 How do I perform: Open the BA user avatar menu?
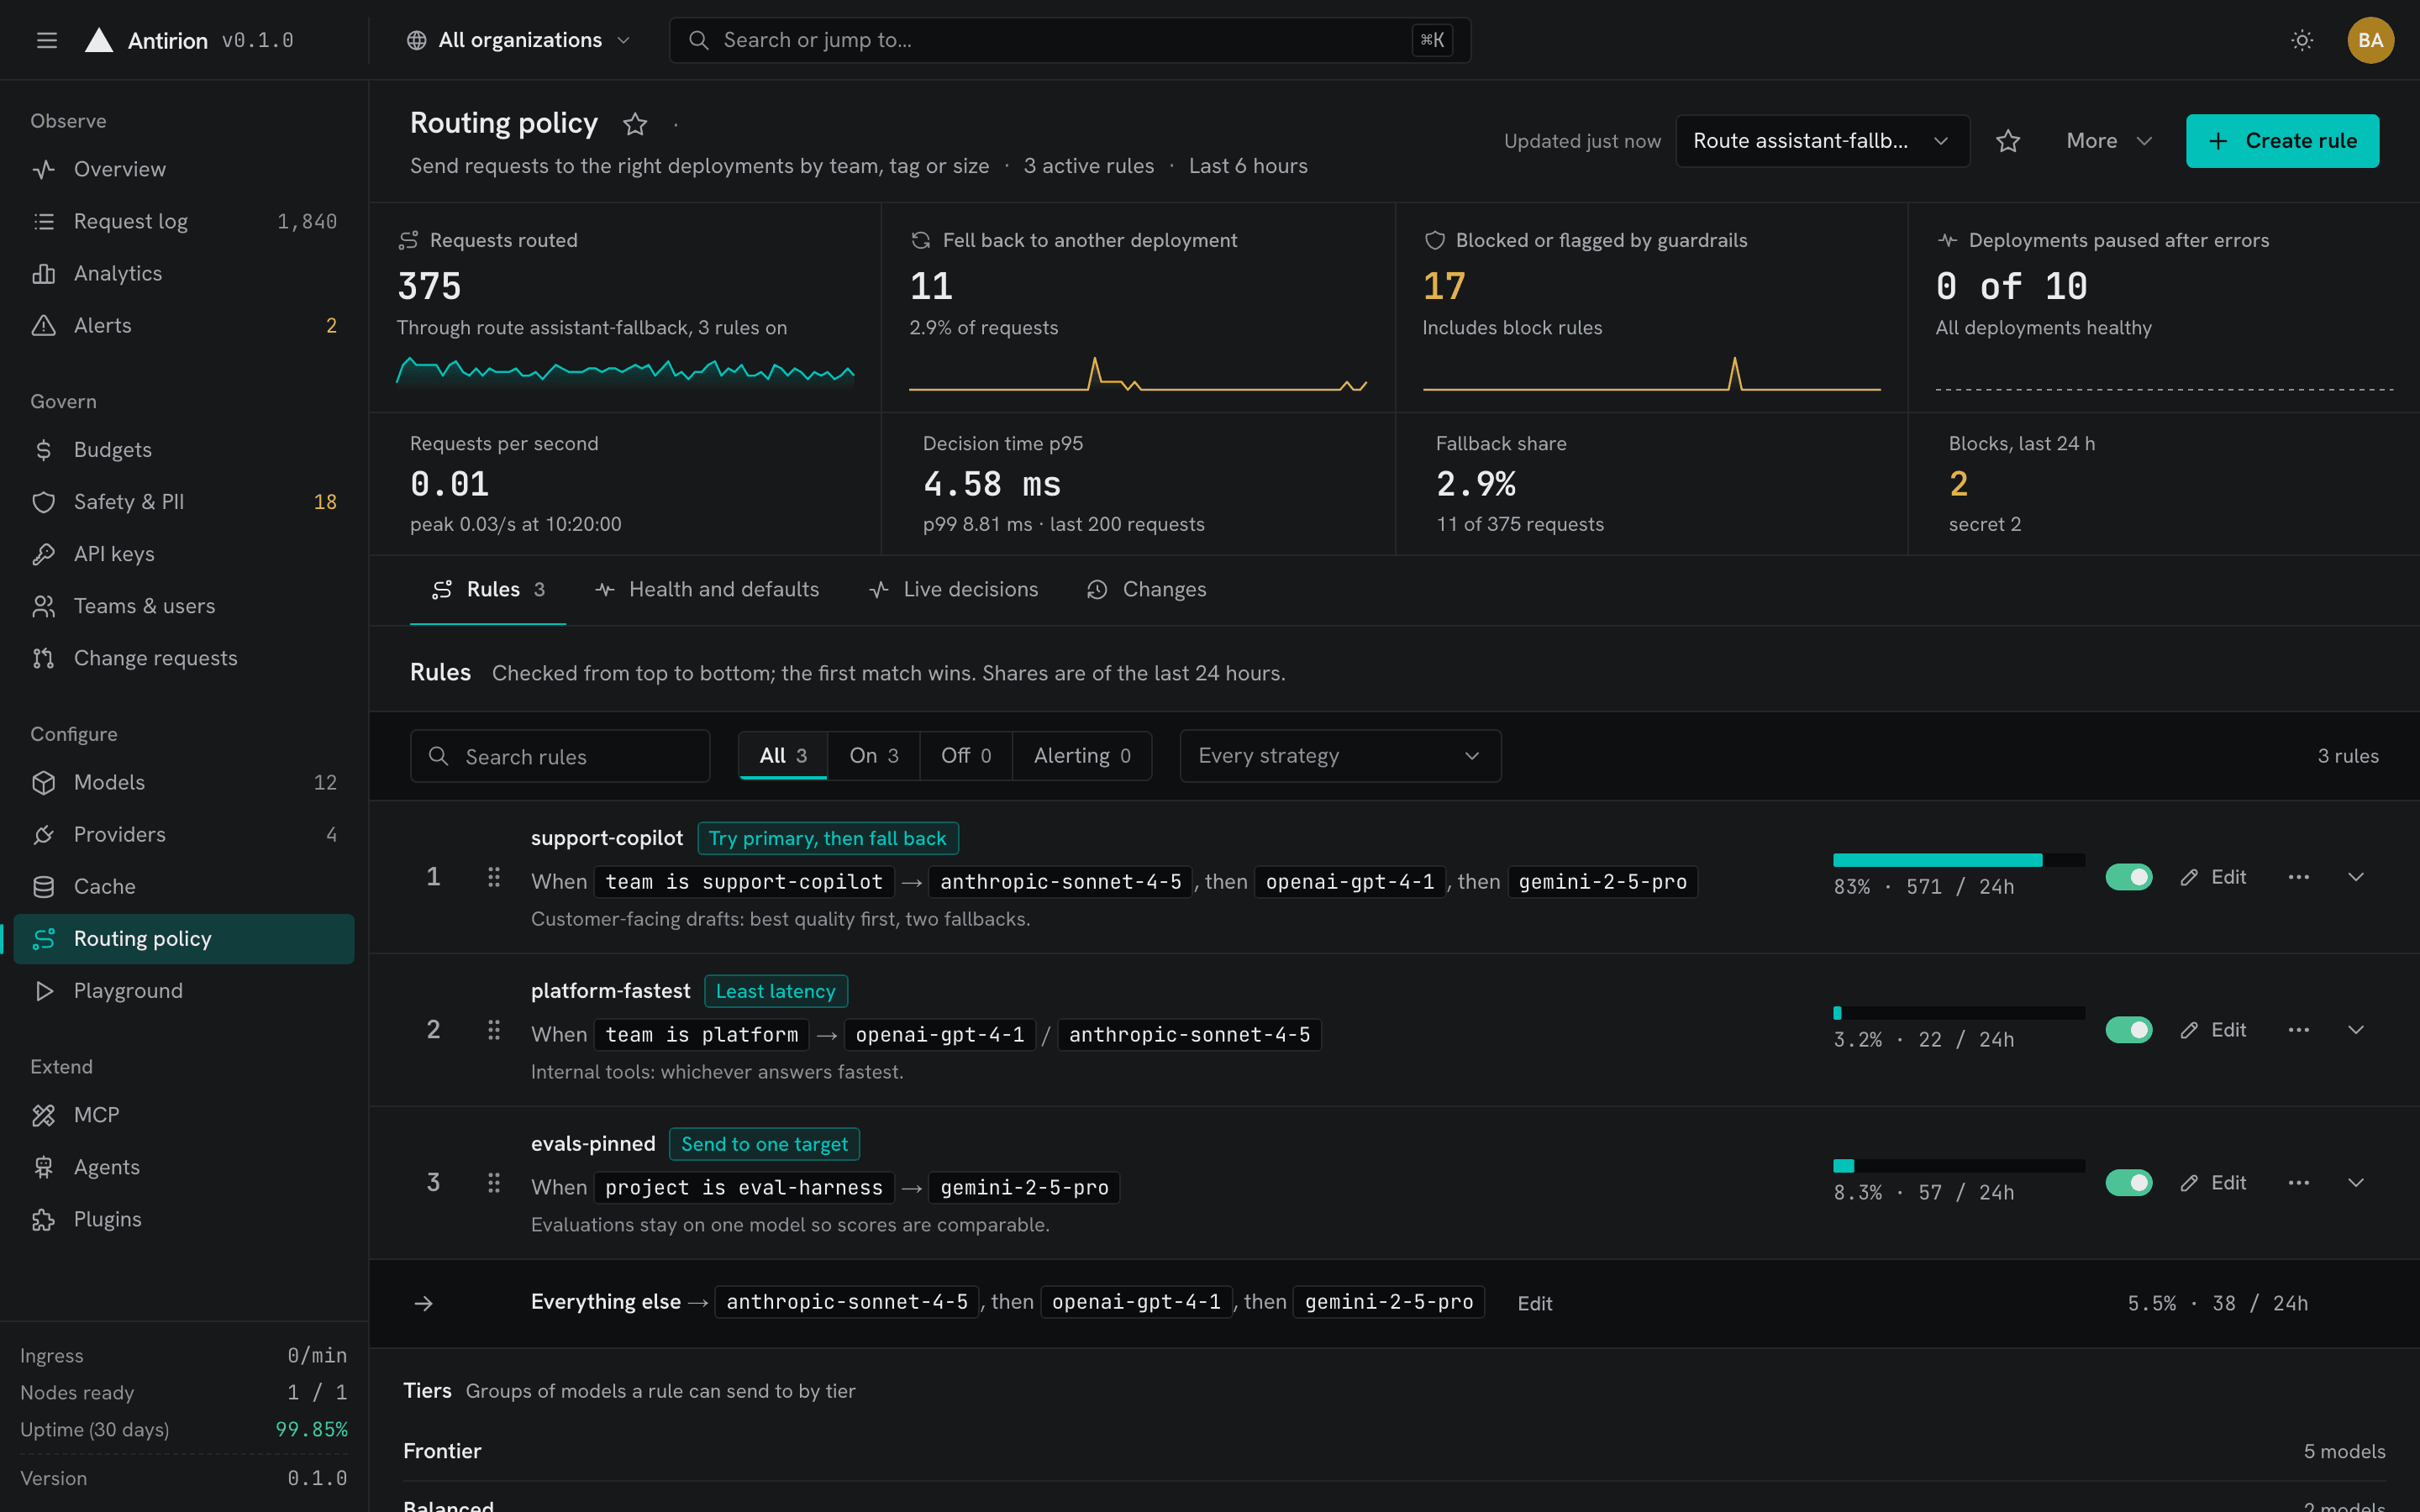click(x=2370, y=40)
